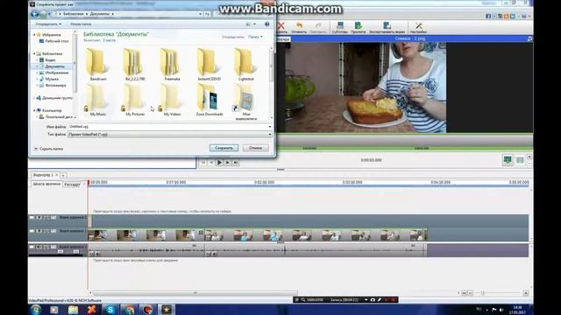Toggle visibility eye on Video Track 1
This screenshot has width=561, height=315.
click(x=39, y=231)
